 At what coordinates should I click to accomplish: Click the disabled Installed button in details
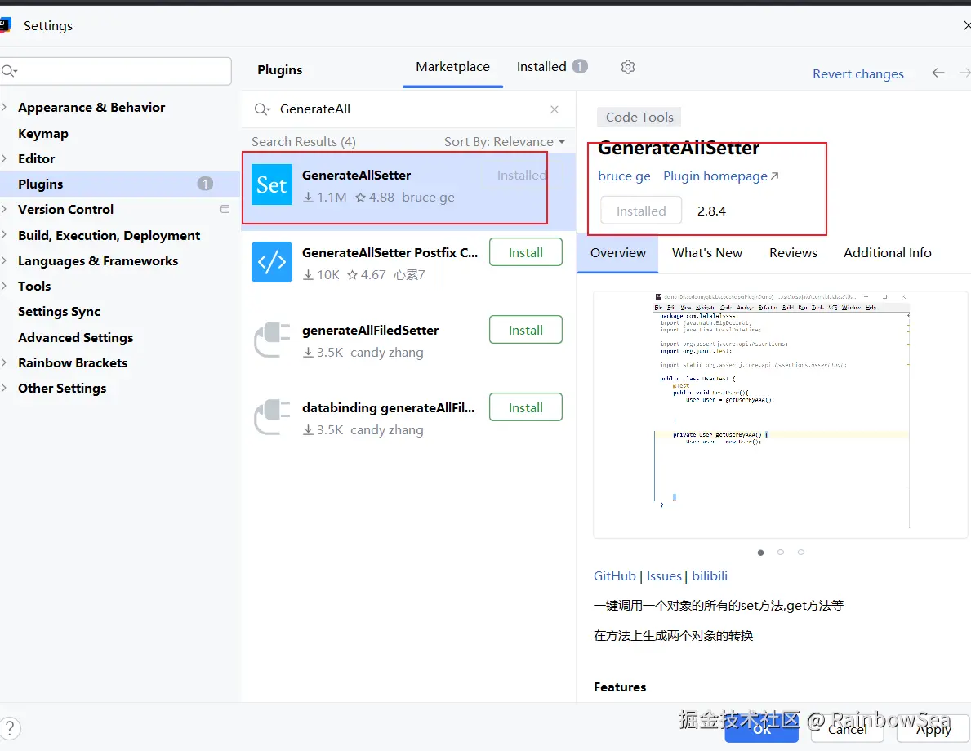641,211
